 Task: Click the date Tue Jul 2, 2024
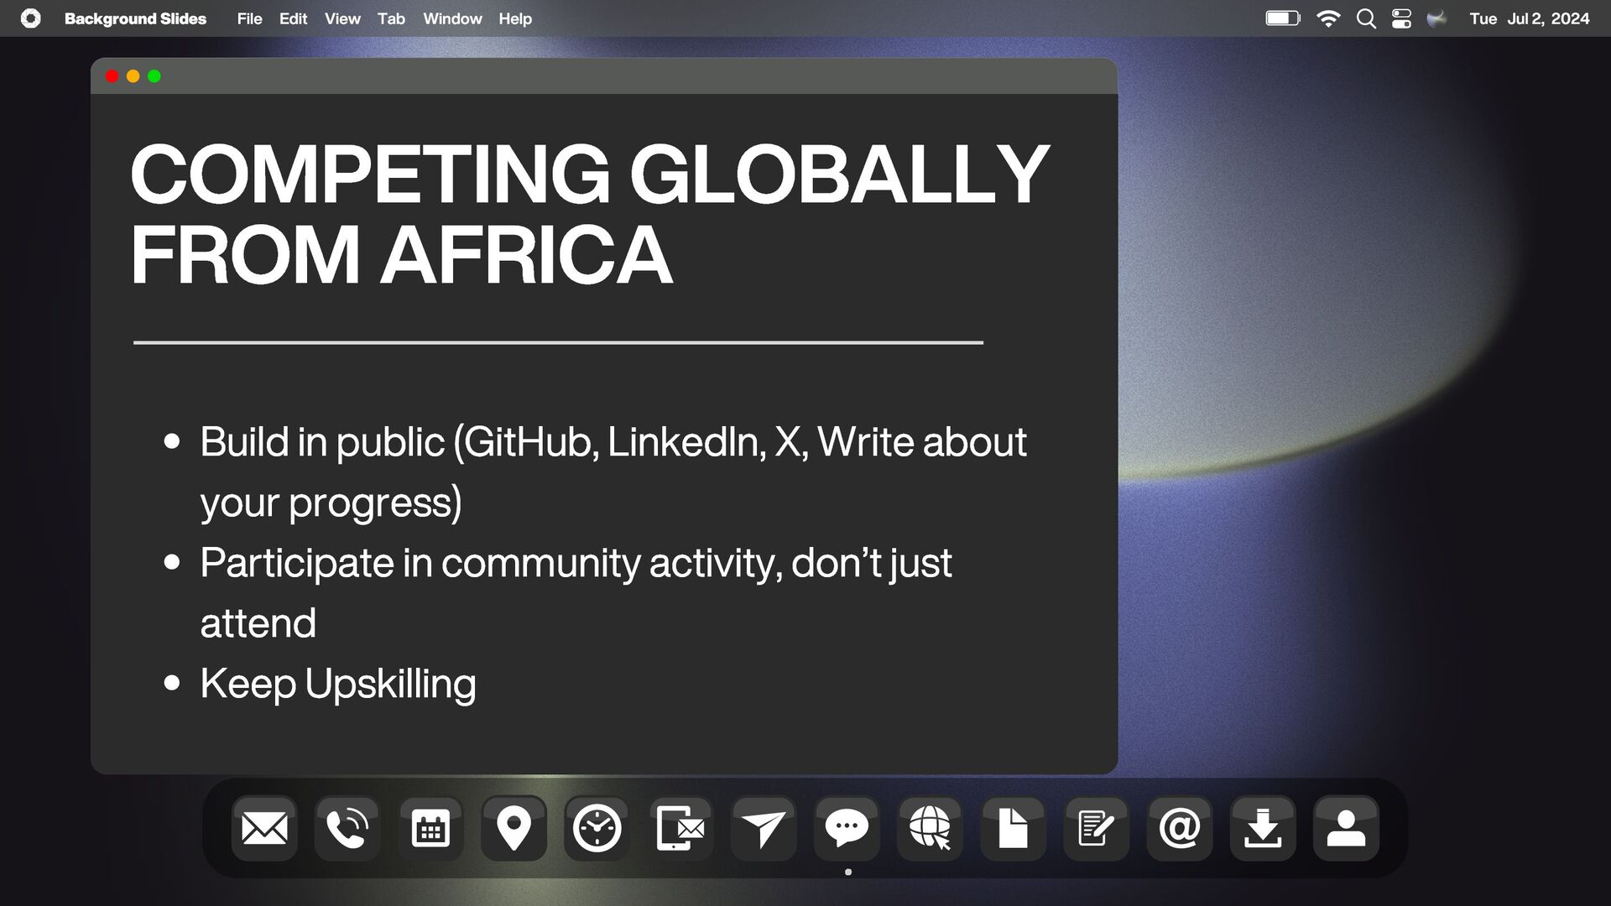tap(1529, 18)
